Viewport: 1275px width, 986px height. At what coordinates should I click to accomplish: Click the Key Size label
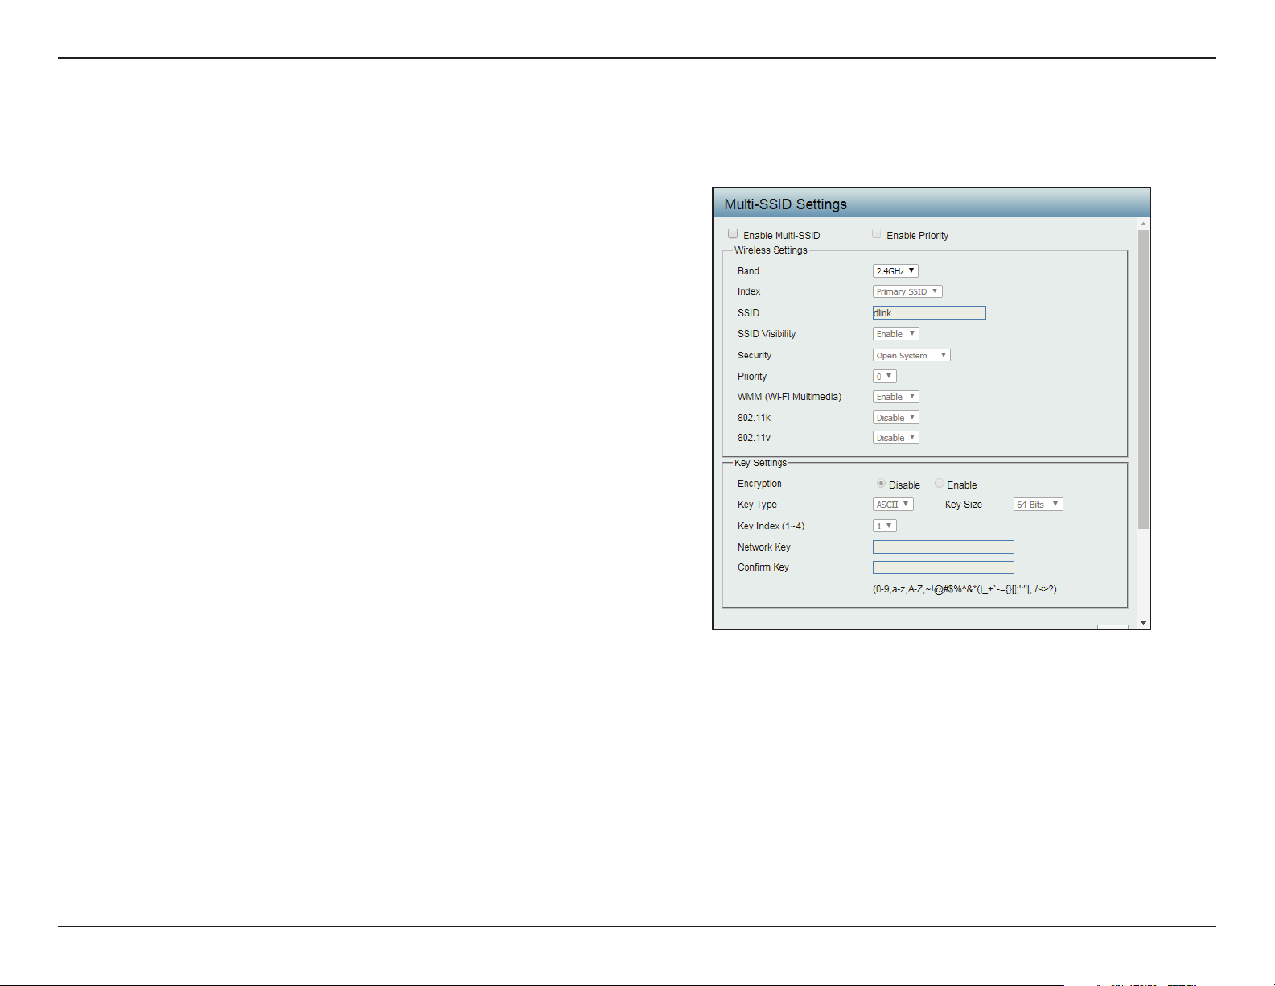963,505
